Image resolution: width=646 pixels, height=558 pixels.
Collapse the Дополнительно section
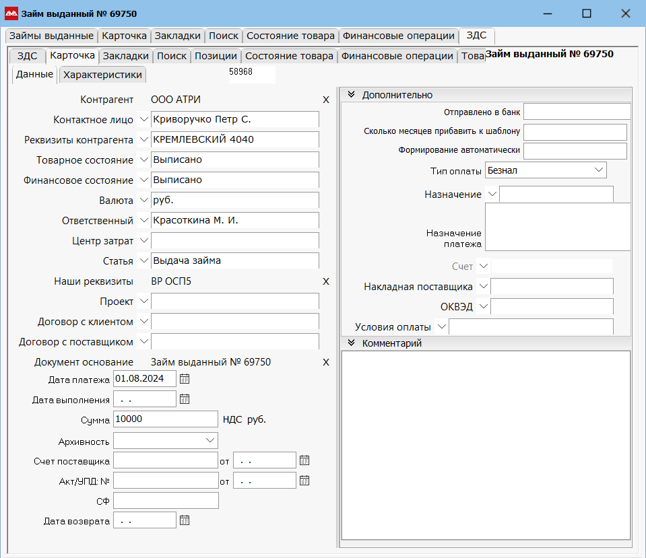352,94
